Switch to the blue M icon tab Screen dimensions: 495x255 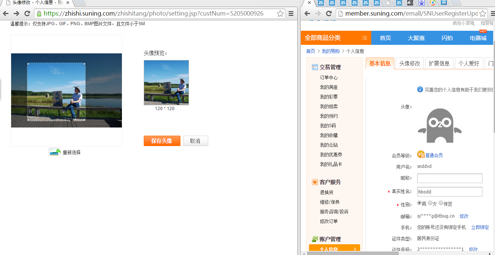(443, 3)
